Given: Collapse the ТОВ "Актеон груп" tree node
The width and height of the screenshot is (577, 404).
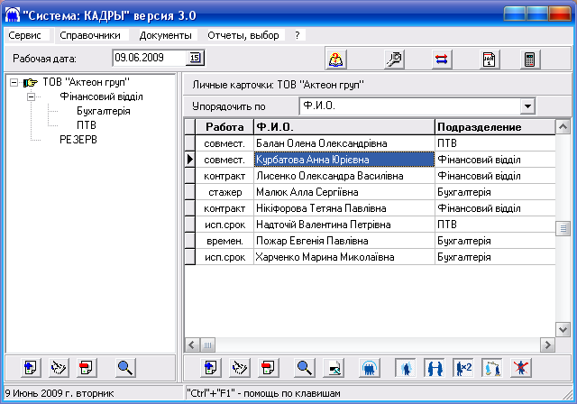Looking at the screenshot, I should [x=13, y=83].
